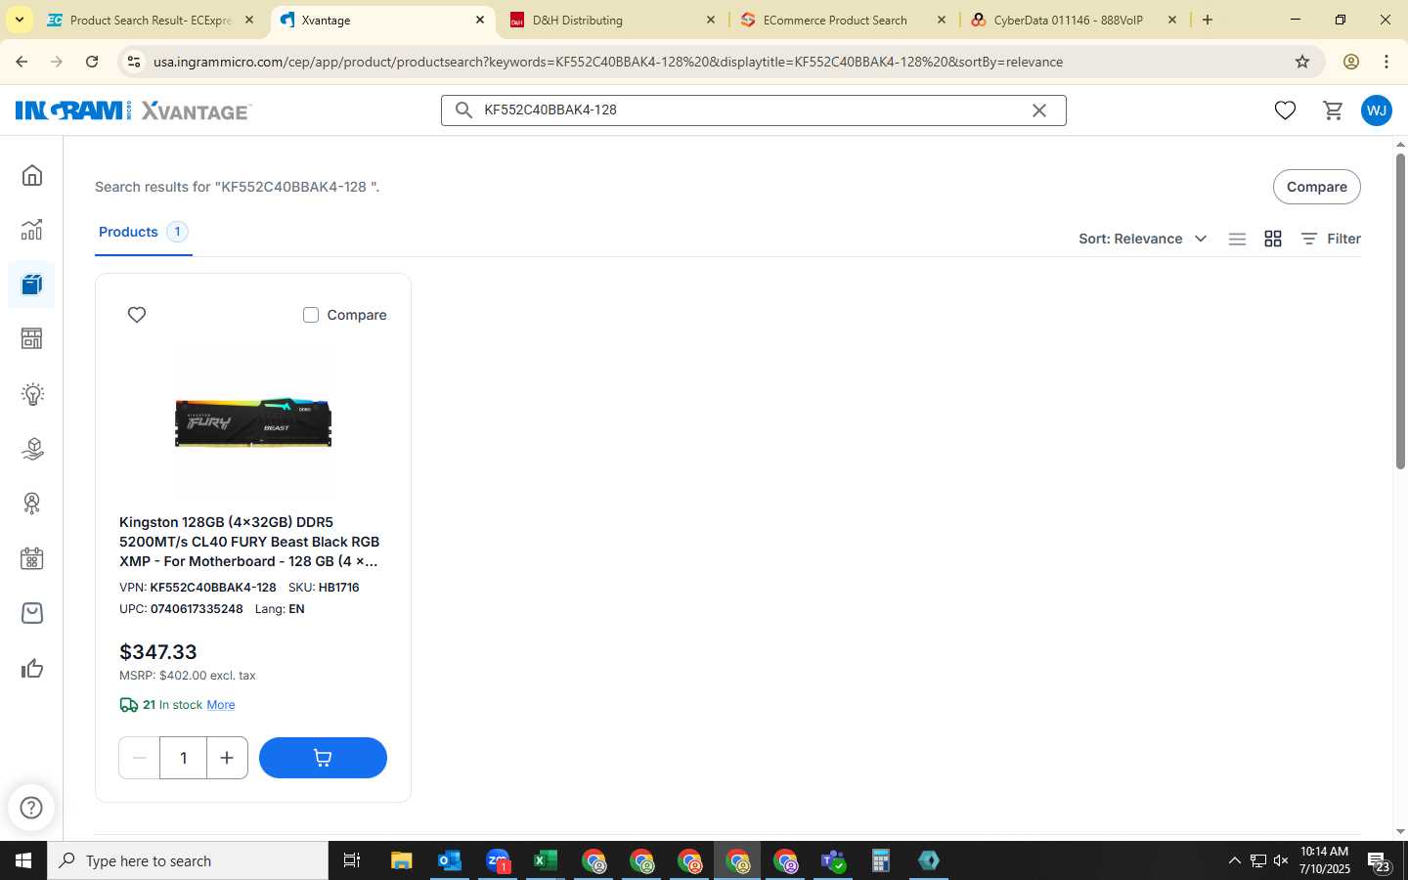This screenshot has height=880, width=1408.
Task: Switch to Product Search Result ECExpress tab
Action: click(x=150, y=20)
